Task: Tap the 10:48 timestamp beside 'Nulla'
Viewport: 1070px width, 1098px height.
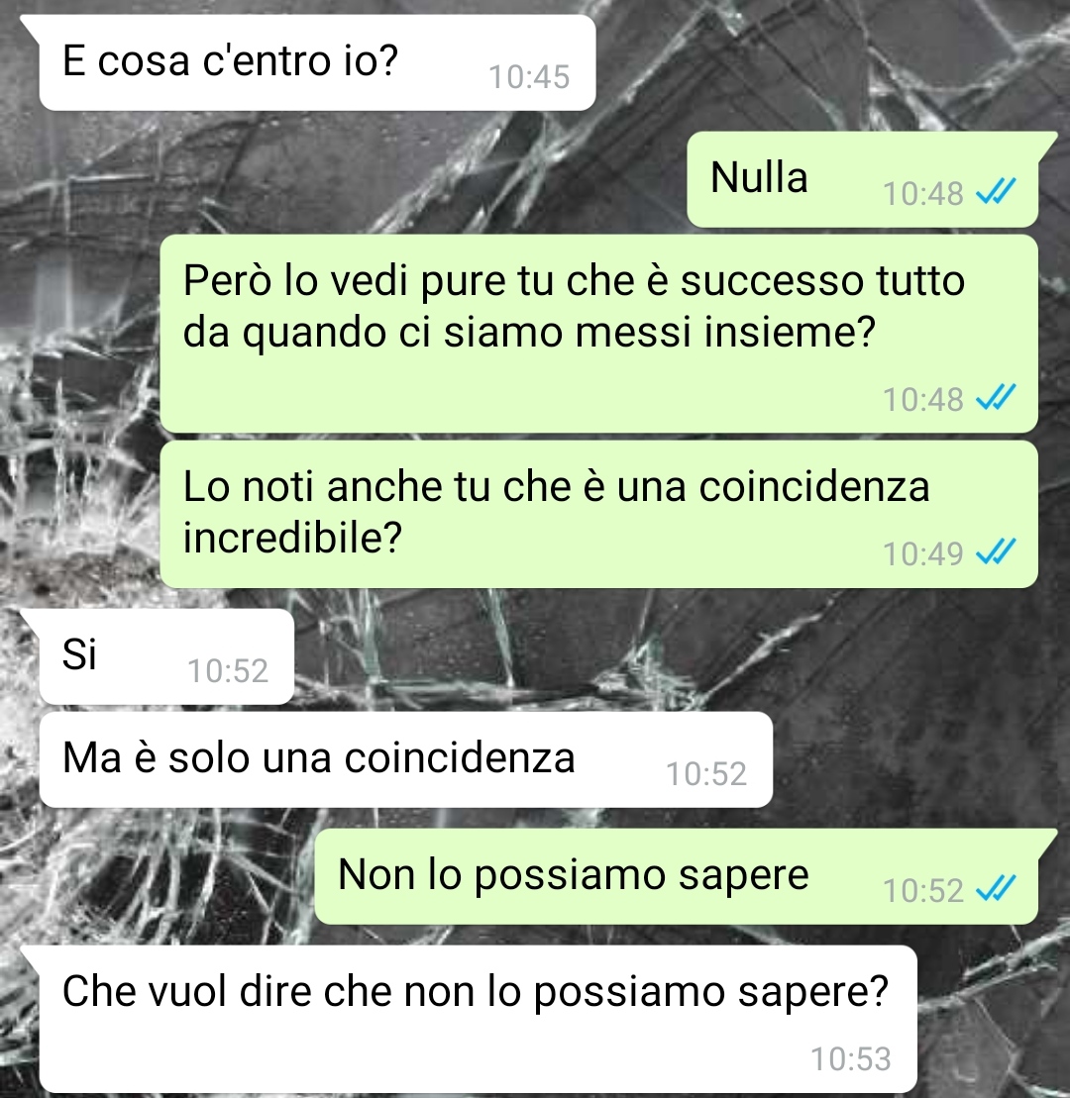Action: [922, 194]
